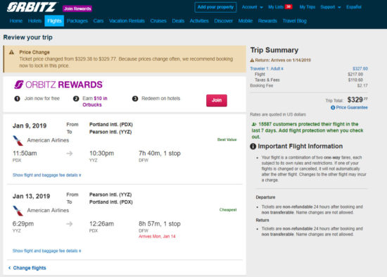Expand Traveler 1: Adult price breakdown

click(267, 68)
